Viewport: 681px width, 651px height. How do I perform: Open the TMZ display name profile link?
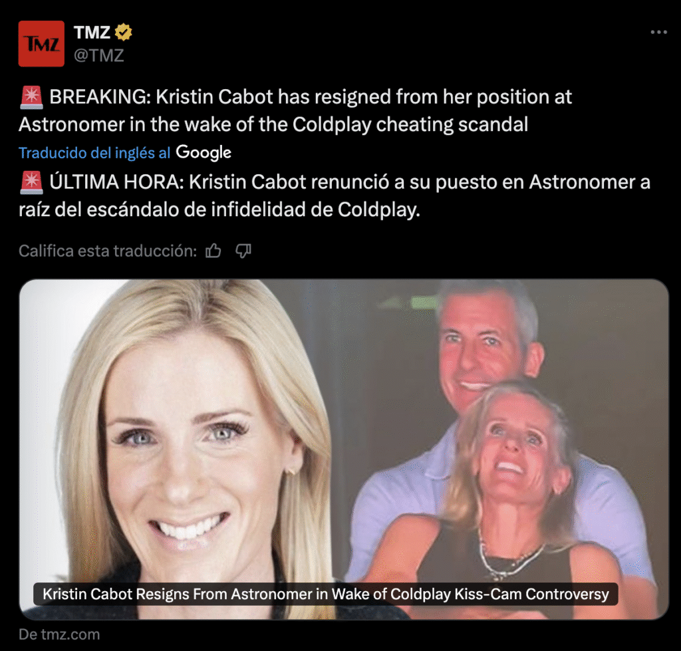[92, 33]
